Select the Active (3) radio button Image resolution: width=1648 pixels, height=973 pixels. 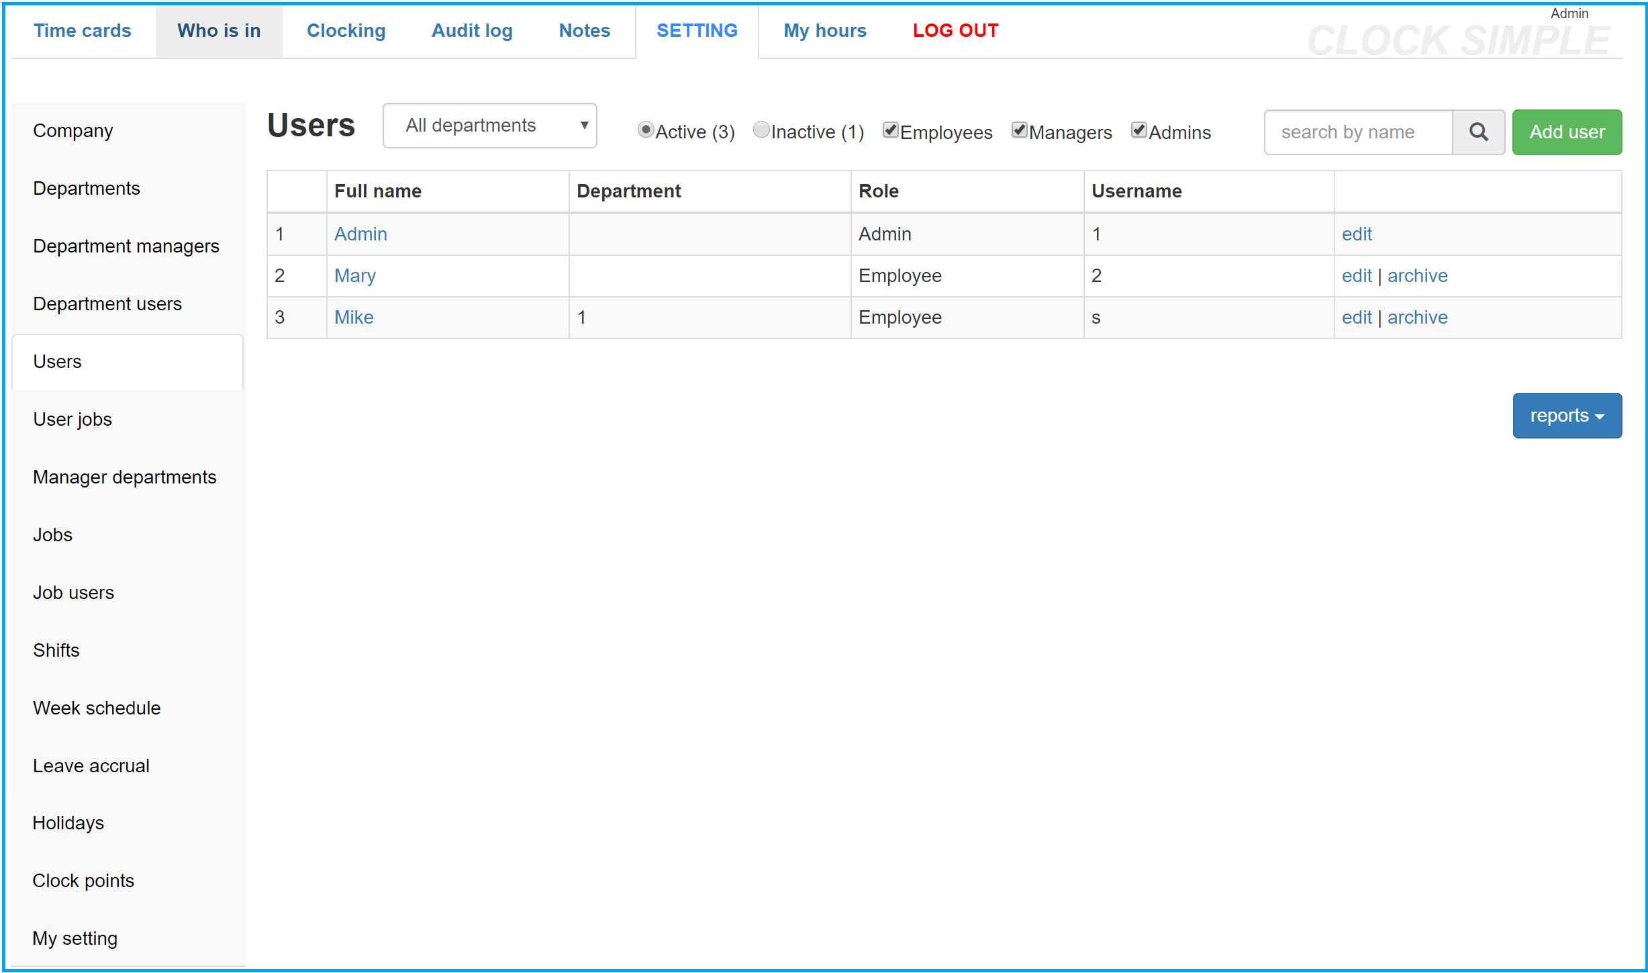point(646,130)
